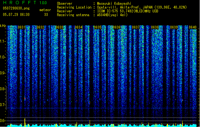The width and height of the screenshot is (200, 127).
Task: Click the 0631 time marker
Action: pyautogui.click(x=21, y=27)
